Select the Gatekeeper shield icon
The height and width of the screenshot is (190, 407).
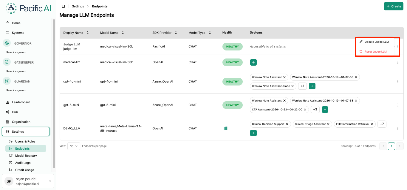point(7,62)
